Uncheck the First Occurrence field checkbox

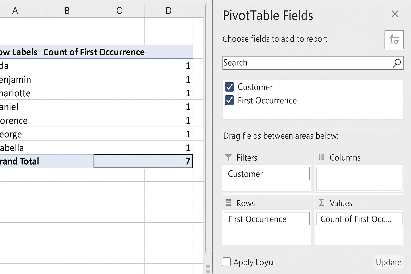[229, 100]
